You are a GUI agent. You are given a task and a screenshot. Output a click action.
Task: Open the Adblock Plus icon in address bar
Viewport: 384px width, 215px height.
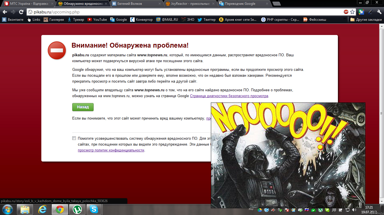point(346,12)
